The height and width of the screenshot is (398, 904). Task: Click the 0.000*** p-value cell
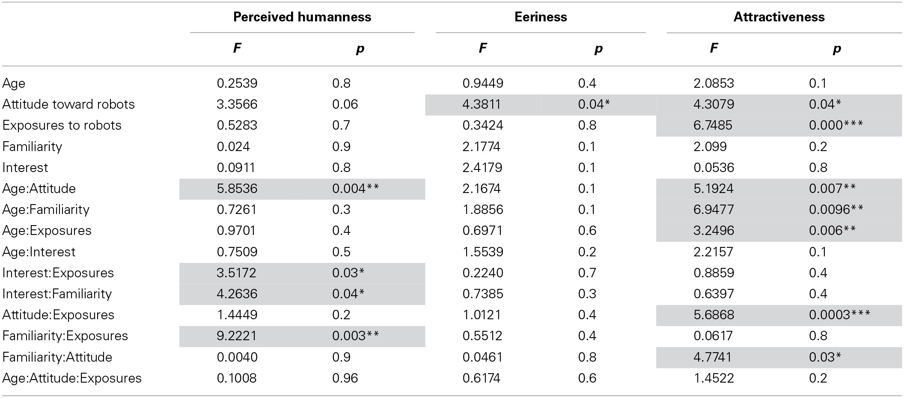pos(836,125)
